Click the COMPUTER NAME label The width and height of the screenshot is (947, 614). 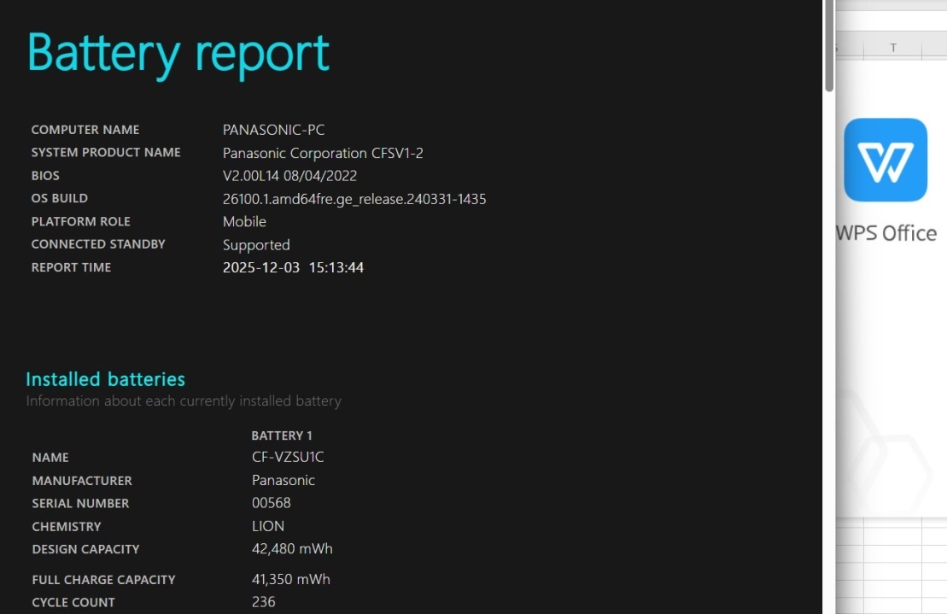(85, 130)
